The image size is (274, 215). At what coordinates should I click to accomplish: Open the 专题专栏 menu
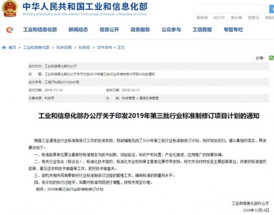click(x=233, y=30)
